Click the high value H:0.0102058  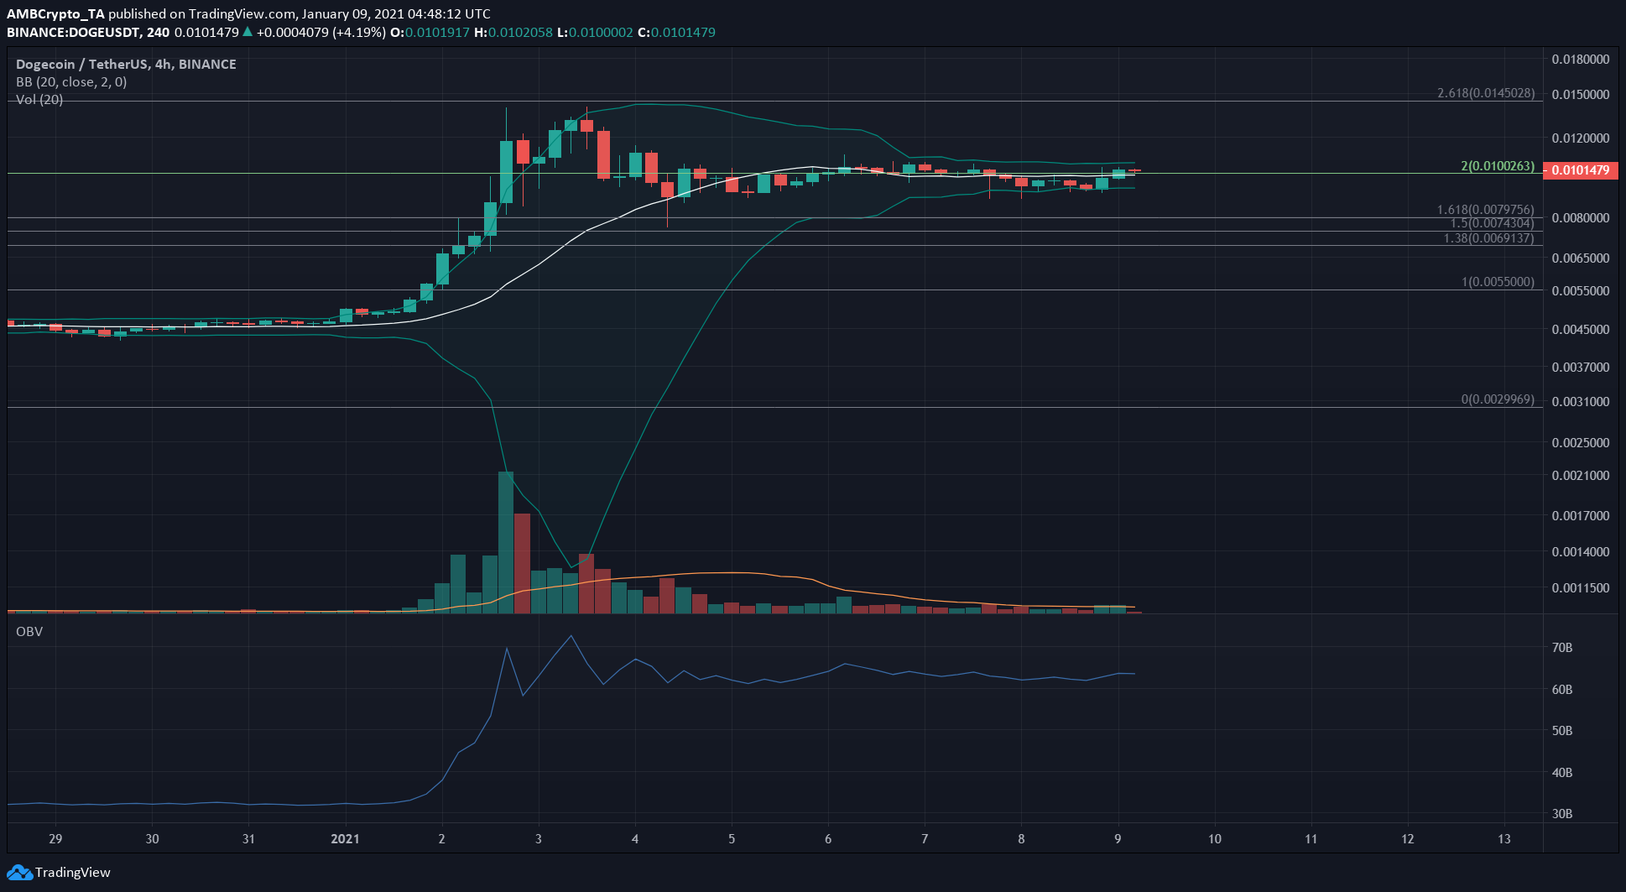pos(513,33)
